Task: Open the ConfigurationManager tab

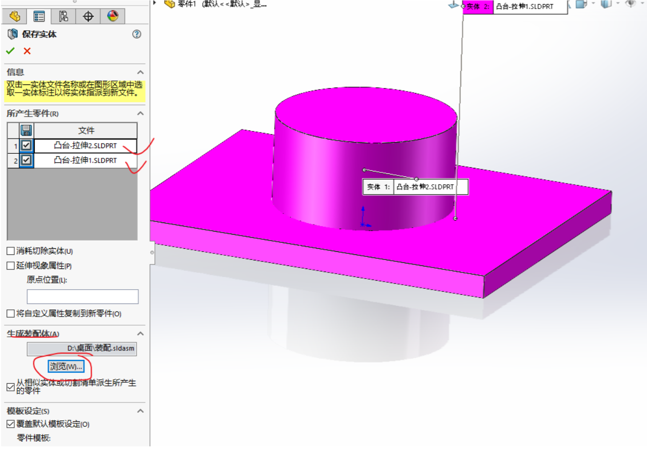Action: [x=63, y=16]
